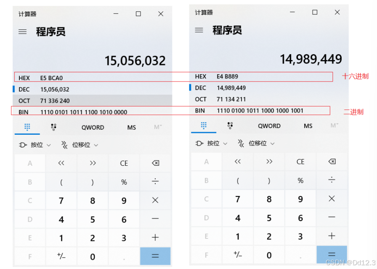Expand 按位 bitwise dropdown in left calculator
The image size is (377, 269).
point(35,145)
